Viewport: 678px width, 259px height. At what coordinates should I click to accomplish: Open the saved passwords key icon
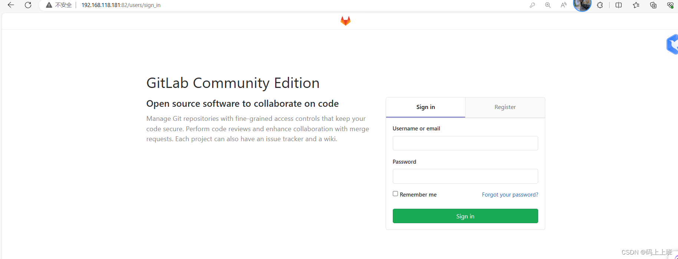[532, 5]
